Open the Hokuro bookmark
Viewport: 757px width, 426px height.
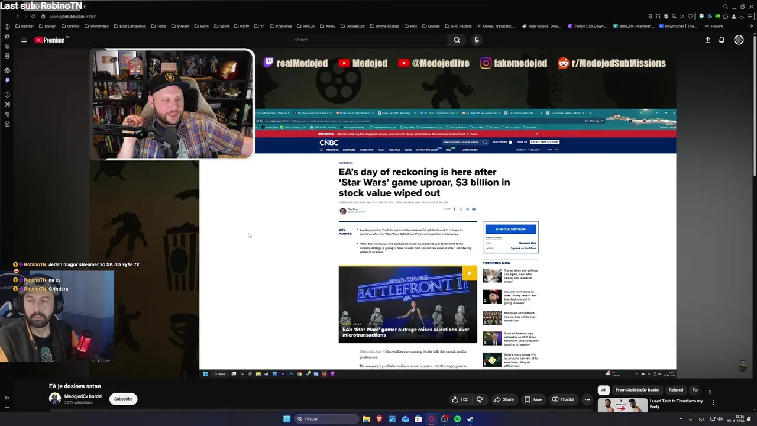coord(713,26)
